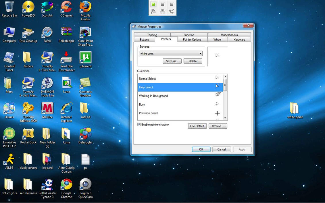This screenshot has width=325, height=203.
Task: Switch to the Pointer Options tab
Action: 192,40
